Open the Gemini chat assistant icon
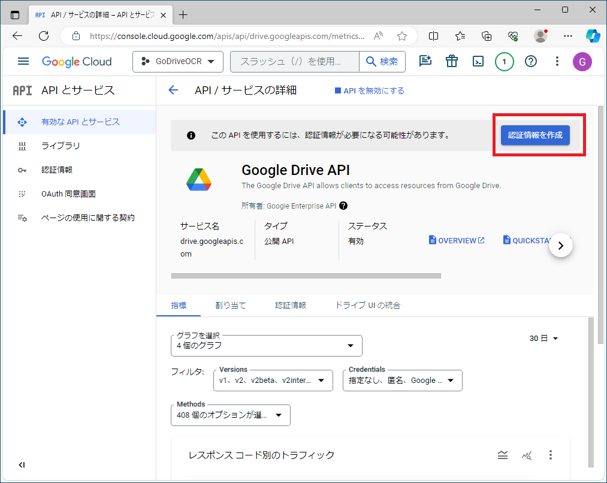Viewport: 607px width, 483px height. (x=425, y=61)
